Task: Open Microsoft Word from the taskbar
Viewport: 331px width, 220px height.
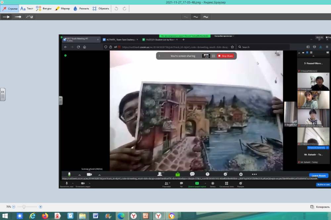Action: tap(95, 216)
